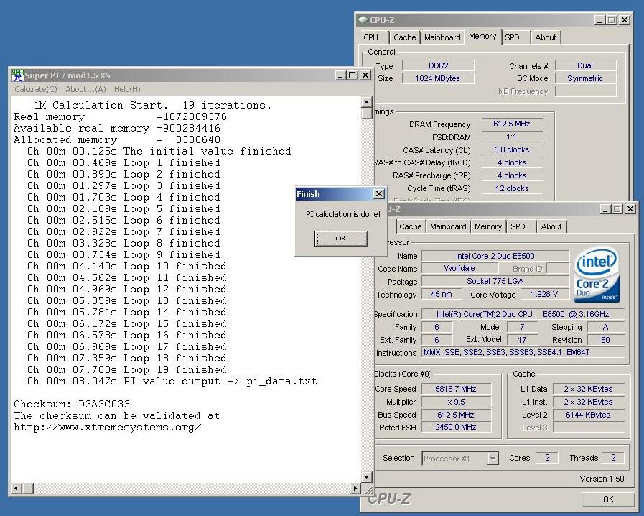
Task: Maximize the Super PI window
Action: tap(352, 75)
